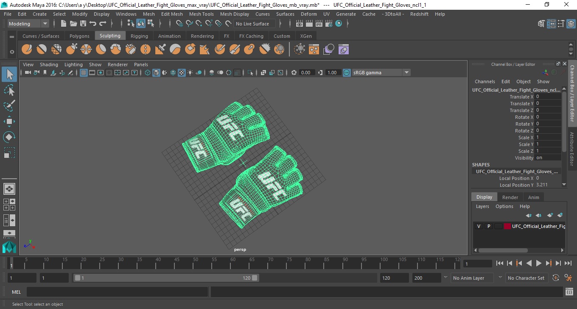Activate the Rotate tool in the toolbox
577x309 pixels.
point(9,137)
